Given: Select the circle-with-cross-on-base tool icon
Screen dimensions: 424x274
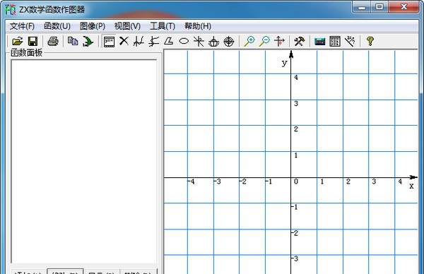Looking at the screenshot, I should 213,42.
